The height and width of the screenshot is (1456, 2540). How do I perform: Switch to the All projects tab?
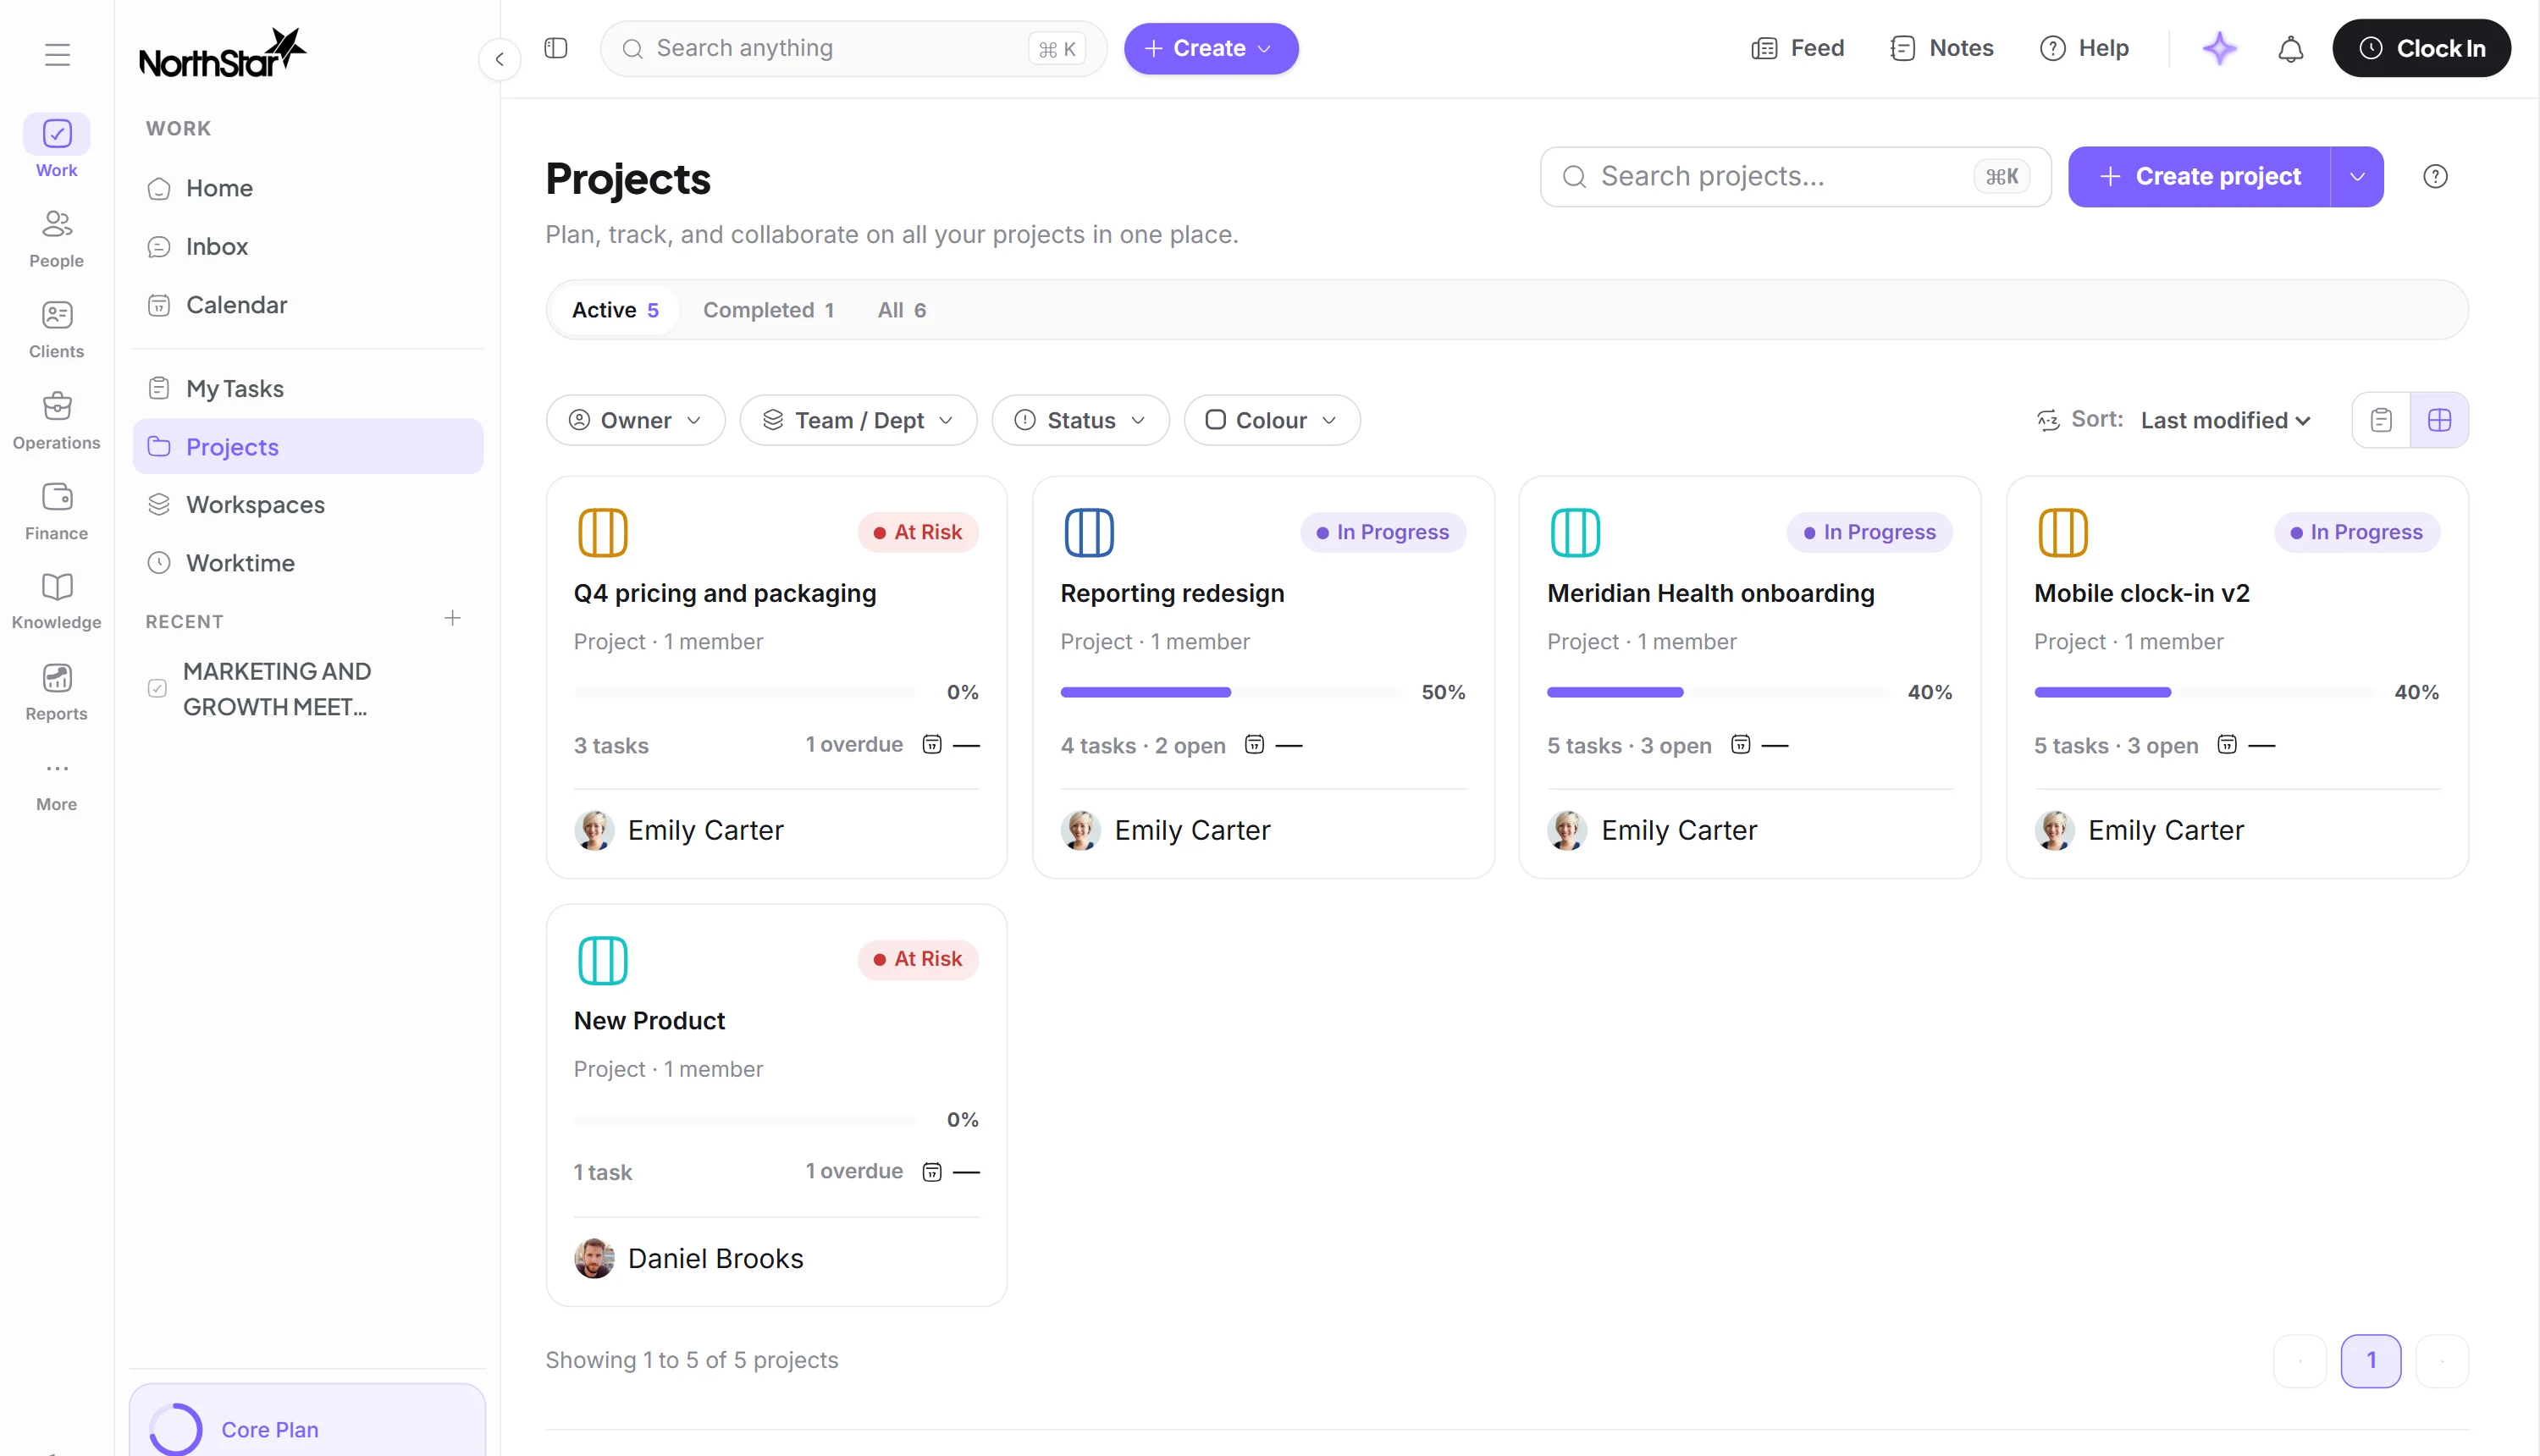point(902,310)
